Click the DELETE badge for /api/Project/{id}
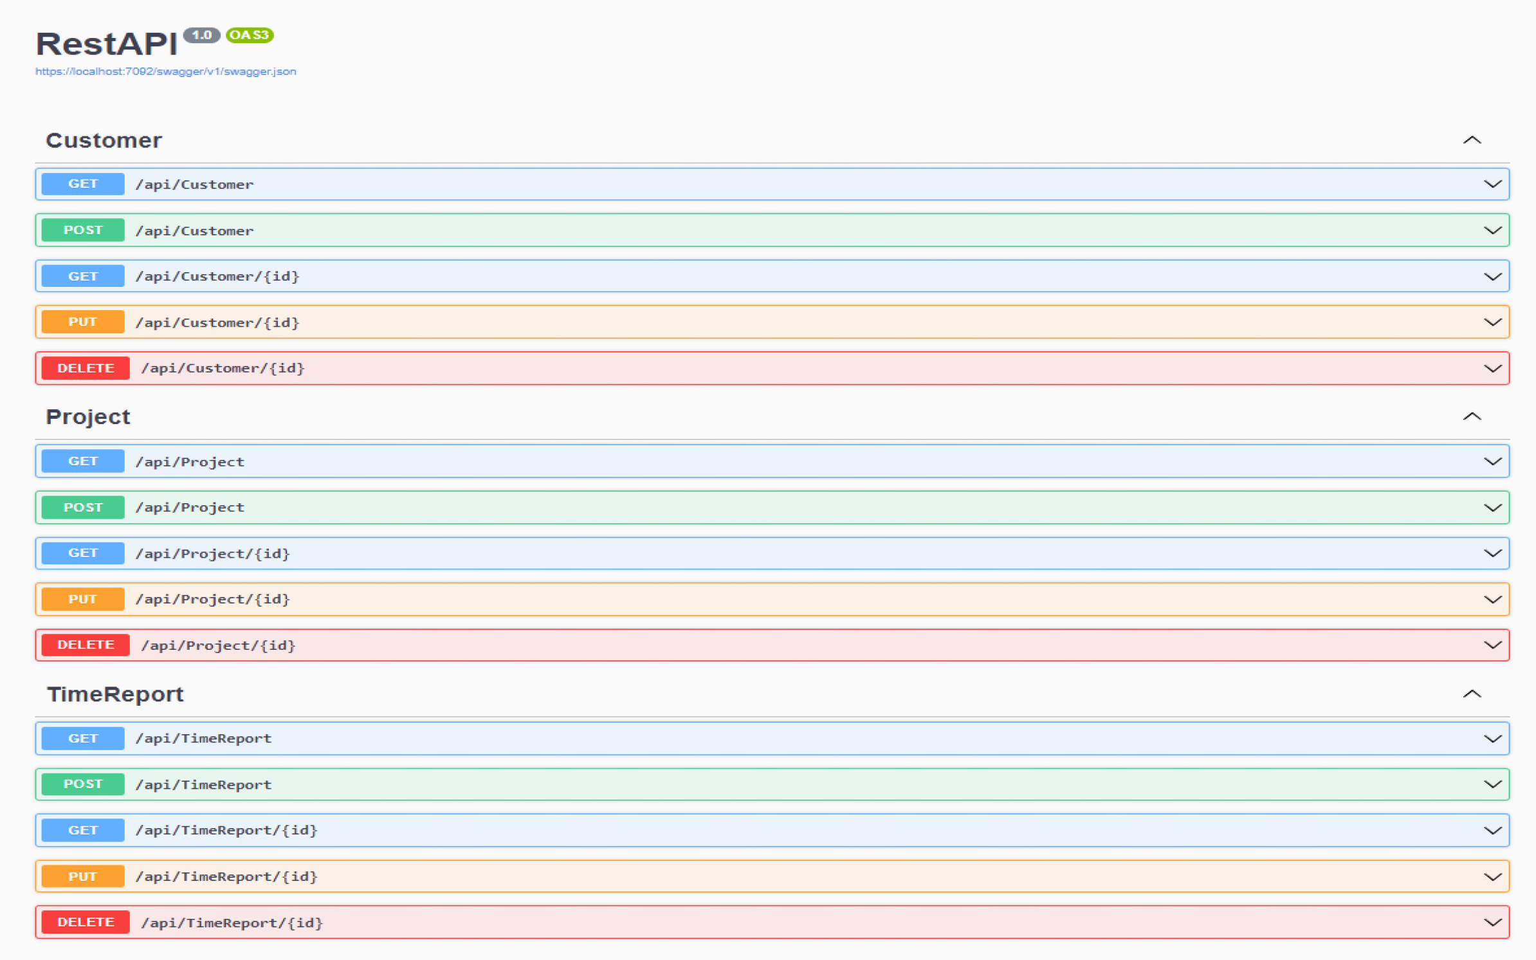This screenshot has width=1536, height=960. click(x=86, y=645)
